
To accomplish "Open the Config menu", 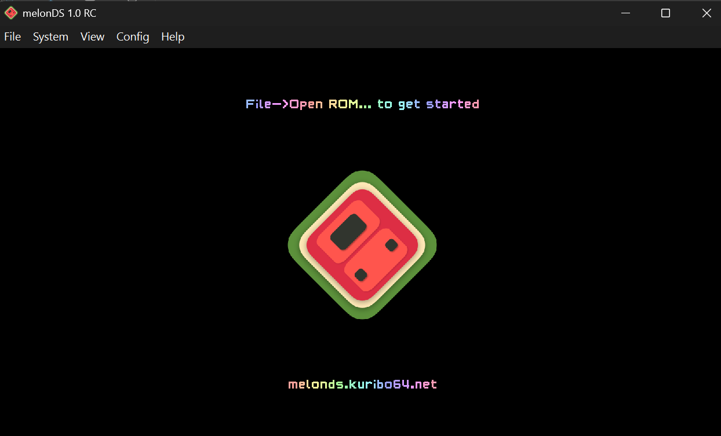I will (x=133, y=36).
